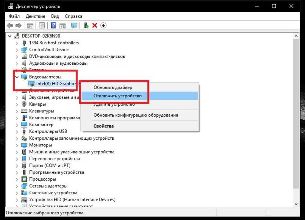Click the Properties sheet toolbar icon
305x220 pixels.
click(x=42, y=26)
